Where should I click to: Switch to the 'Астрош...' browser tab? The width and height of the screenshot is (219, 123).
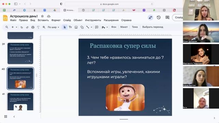69,10
